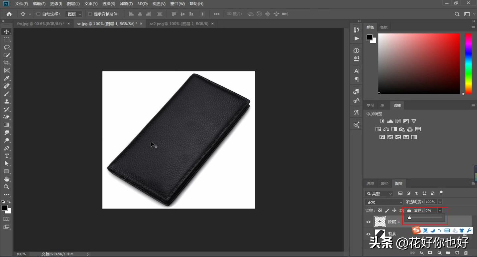Open the 滤镜(T) menu
The height and width of the screenshot is (257, 477).
pos(126,4)
